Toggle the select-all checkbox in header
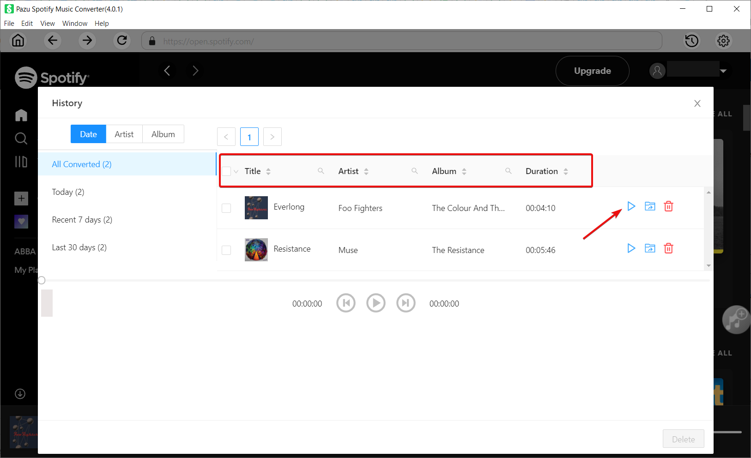Screen dimensions: 751x458 tap(226, 171)
